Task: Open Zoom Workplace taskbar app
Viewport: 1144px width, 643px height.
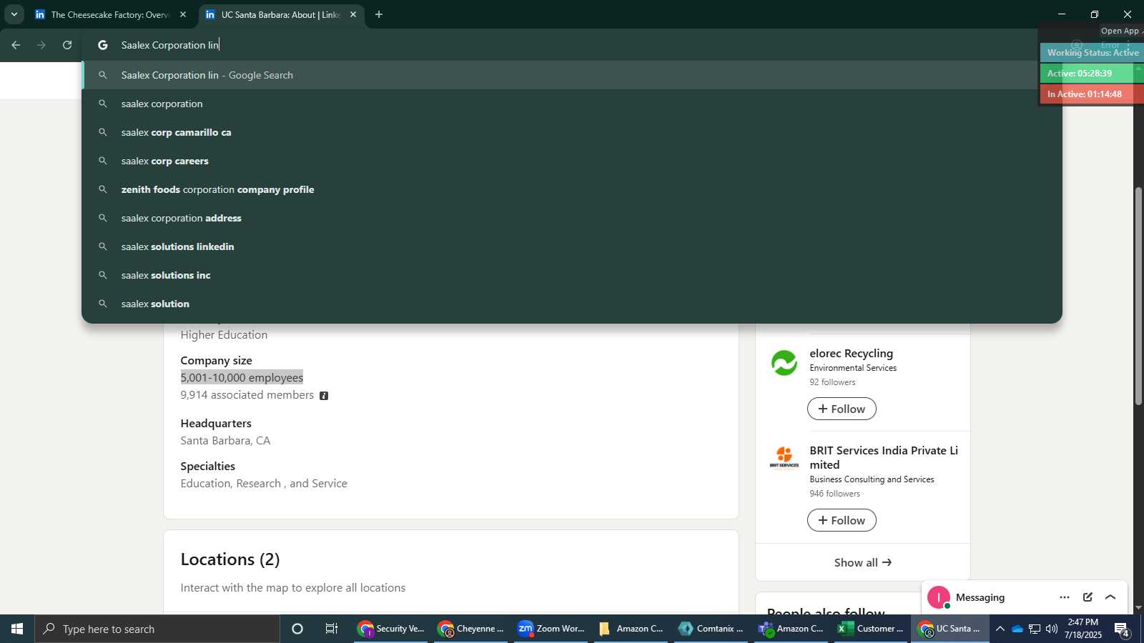Action: [x=552, y=629]
